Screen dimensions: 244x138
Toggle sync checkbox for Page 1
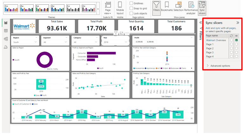coord(231,44)
